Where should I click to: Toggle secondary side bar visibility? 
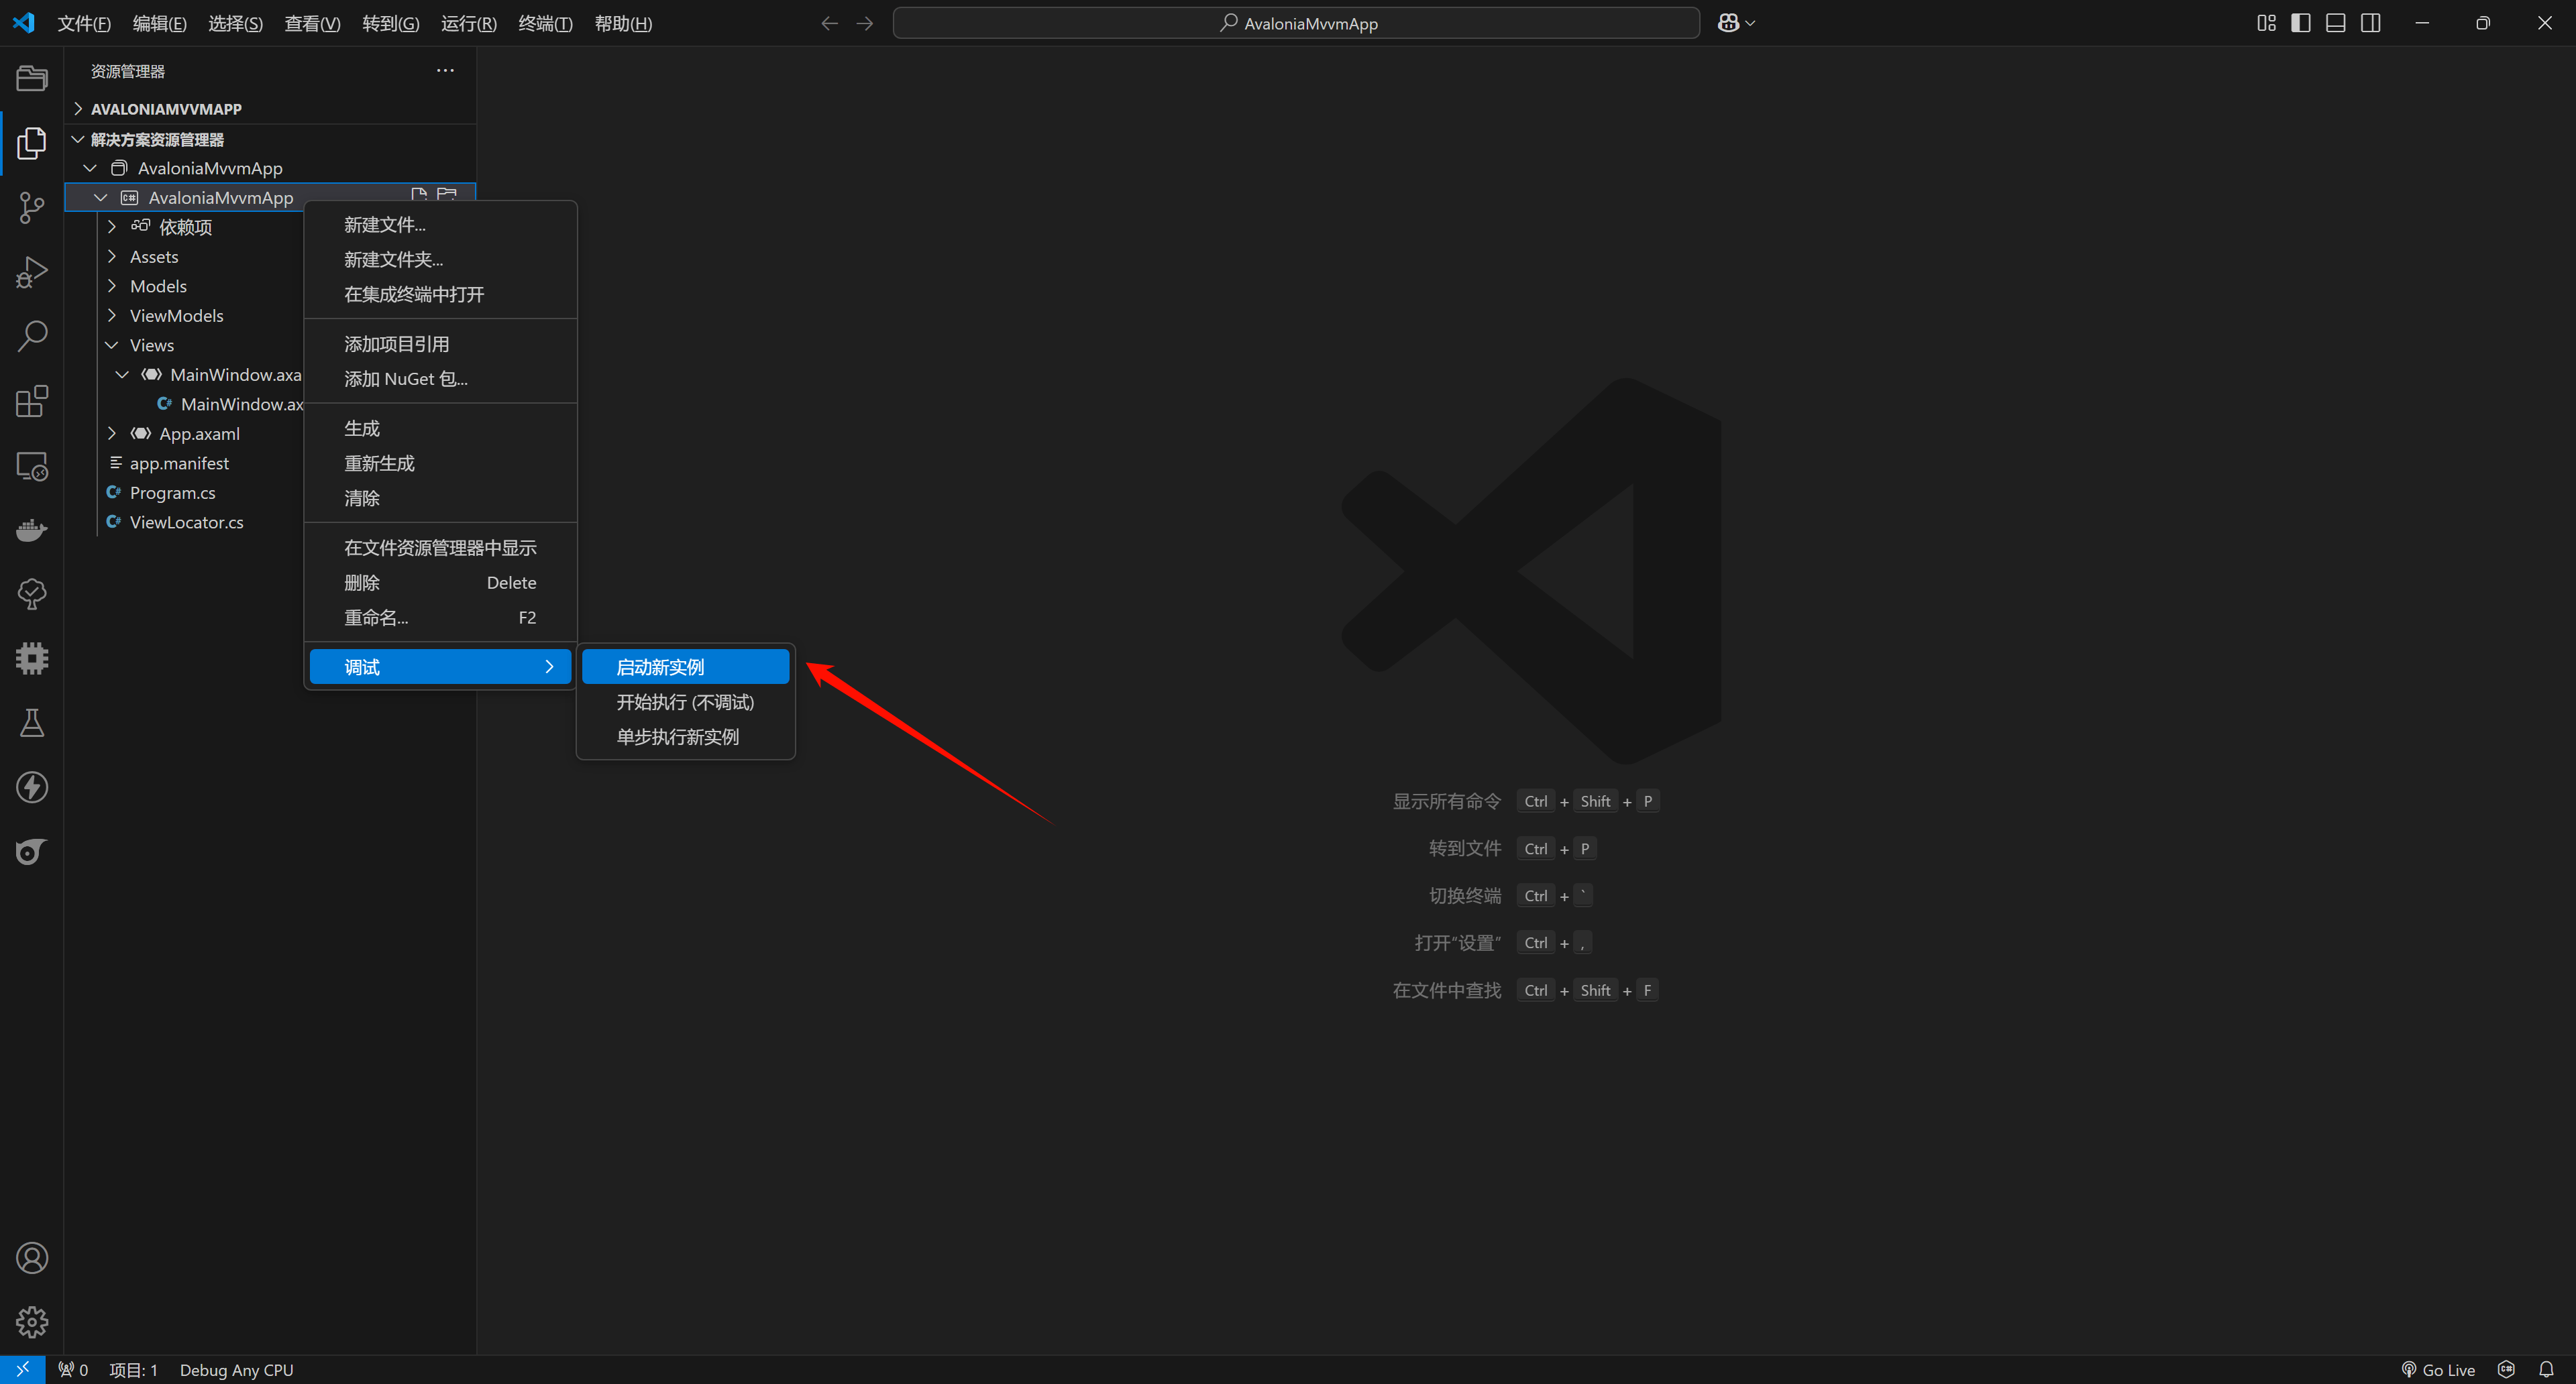tap(2371, 23)
